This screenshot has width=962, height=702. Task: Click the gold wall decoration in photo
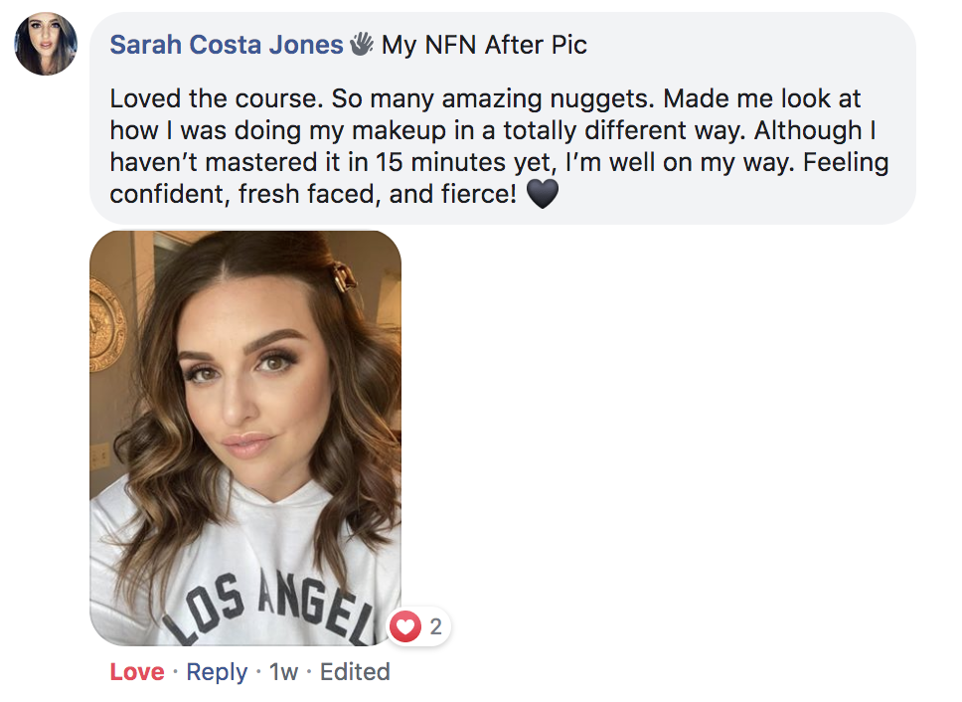pyautogui.click(x=106, y=323)
